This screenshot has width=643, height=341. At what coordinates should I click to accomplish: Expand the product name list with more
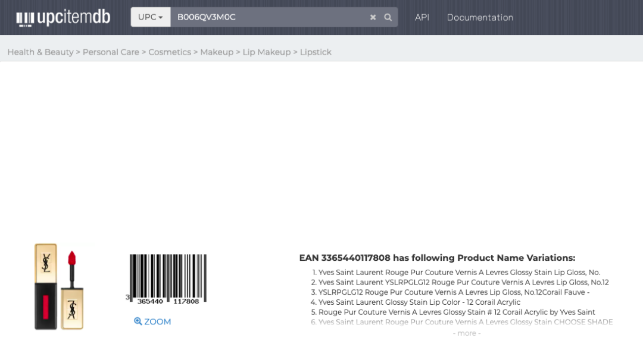[466, 333]
